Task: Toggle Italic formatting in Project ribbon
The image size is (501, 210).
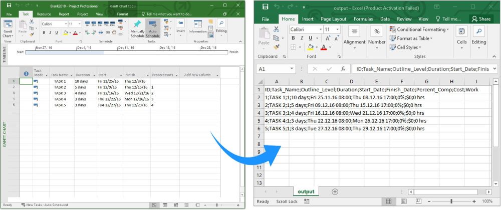Action: click(x=51, y=32)
